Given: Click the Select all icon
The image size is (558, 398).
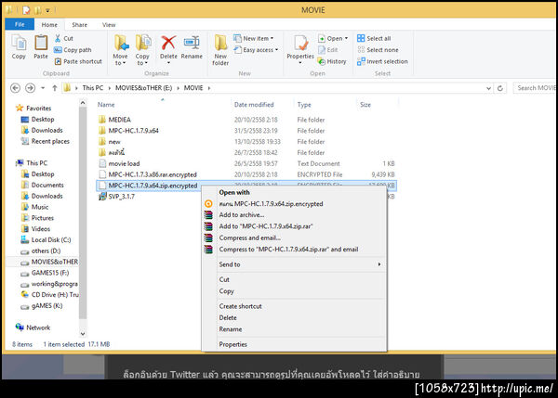Looking at the screenshot, I should pos(361,38).
